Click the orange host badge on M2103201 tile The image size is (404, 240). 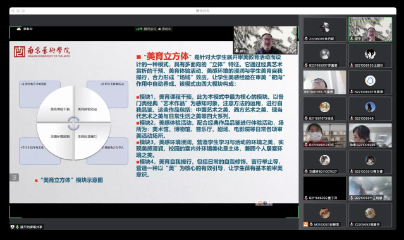point(305,224)
